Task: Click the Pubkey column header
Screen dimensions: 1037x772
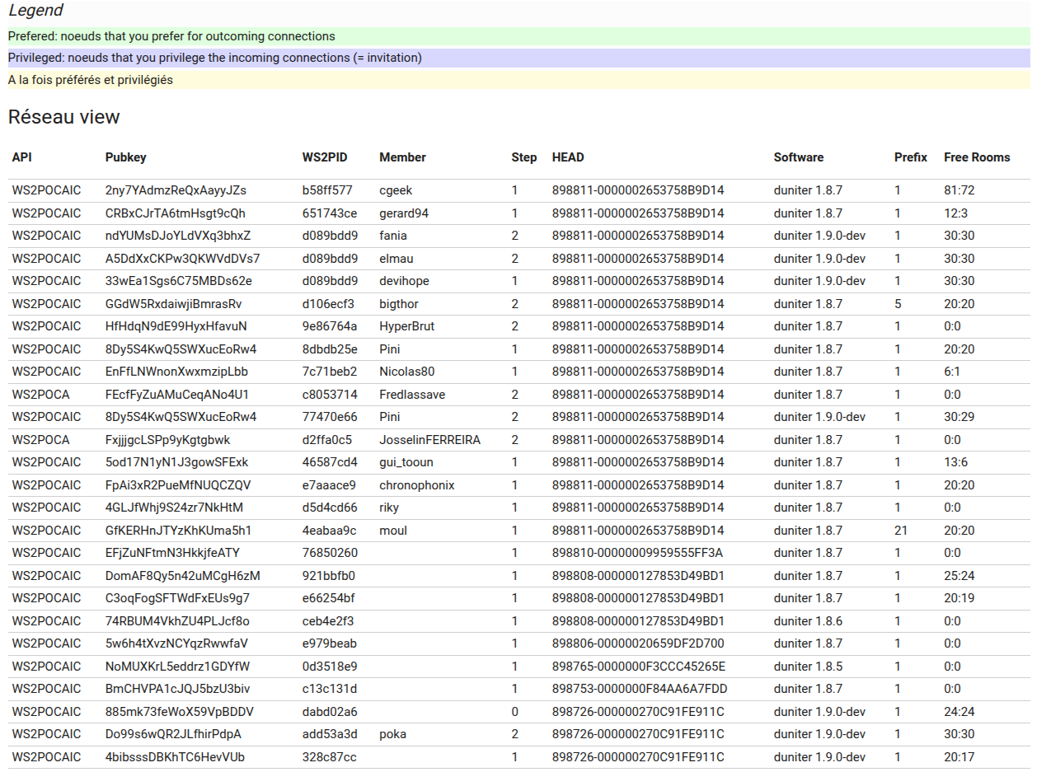Action: (x=125, y=157)
